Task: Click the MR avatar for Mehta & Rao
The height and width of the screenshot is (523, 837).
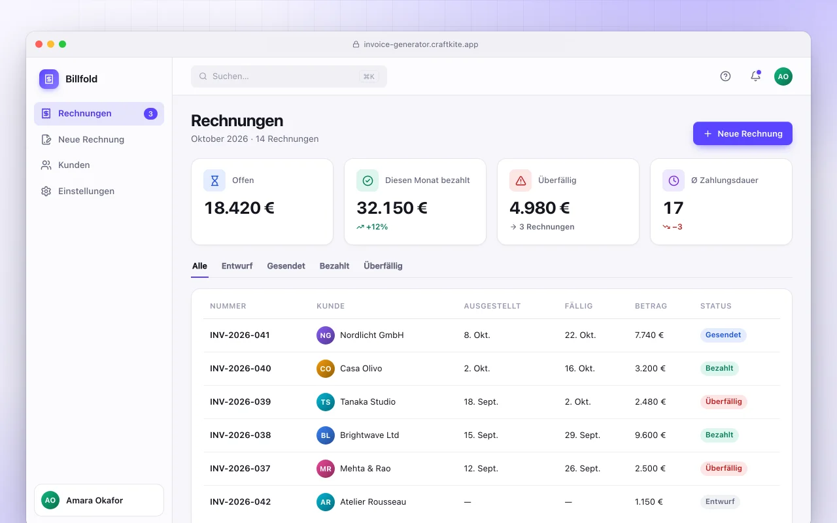Action: pos(326,469)
